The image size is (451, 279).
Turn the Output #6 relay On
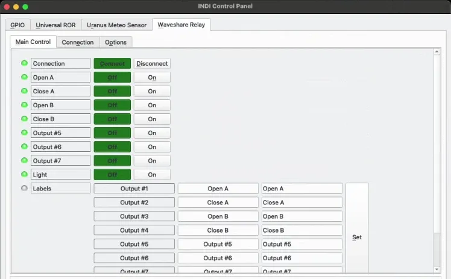tap(152, 147)
